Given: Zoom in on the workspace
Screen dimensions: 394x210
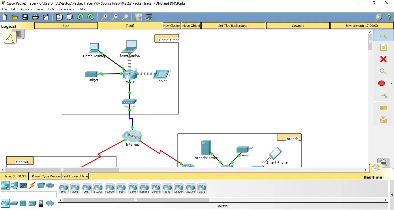Looking at the screenshot, I should [x=104, y=17].
